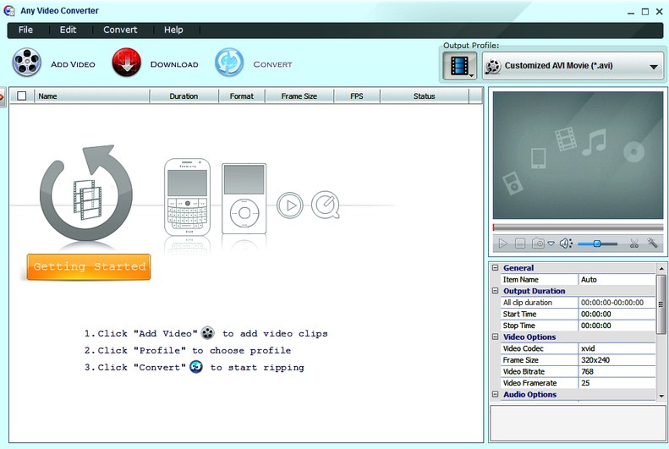Screen dimensions: 669x449
Task: Click the stop button under the preview
Action: [x=520, y=244]
